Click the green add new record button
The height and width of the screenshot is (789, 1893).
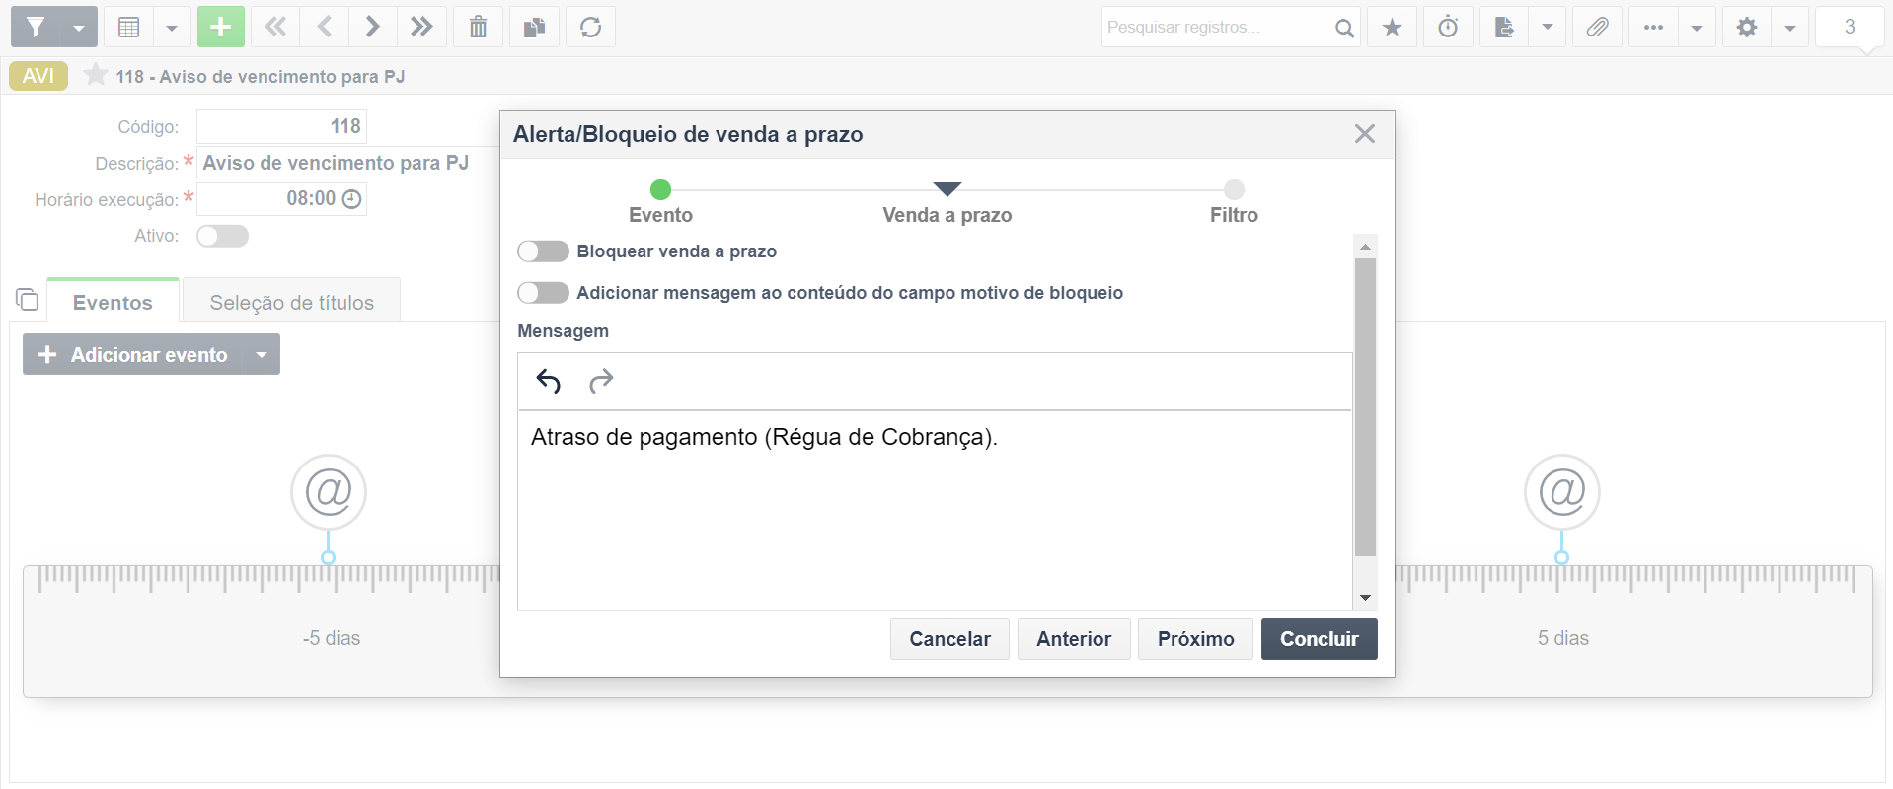click(220, 27)
